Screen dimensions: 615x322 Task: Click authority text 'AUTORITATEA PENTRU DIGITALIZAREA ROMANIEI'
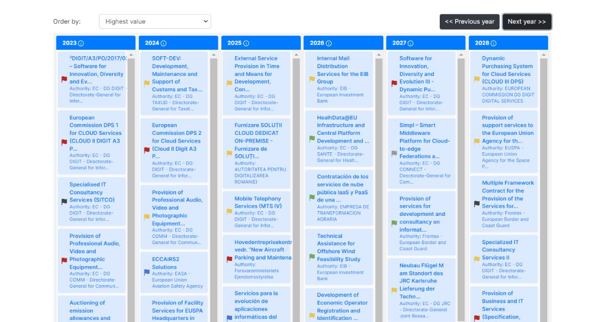260,175
